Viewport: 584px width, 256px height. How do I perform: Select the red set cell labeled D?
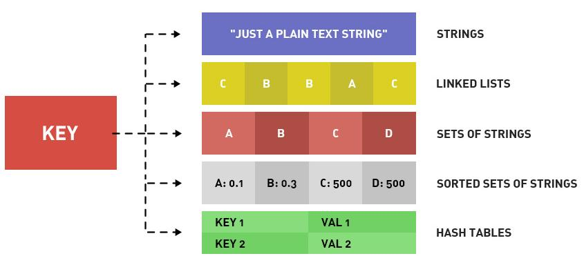pyautogui.click(x=389, y=133)
